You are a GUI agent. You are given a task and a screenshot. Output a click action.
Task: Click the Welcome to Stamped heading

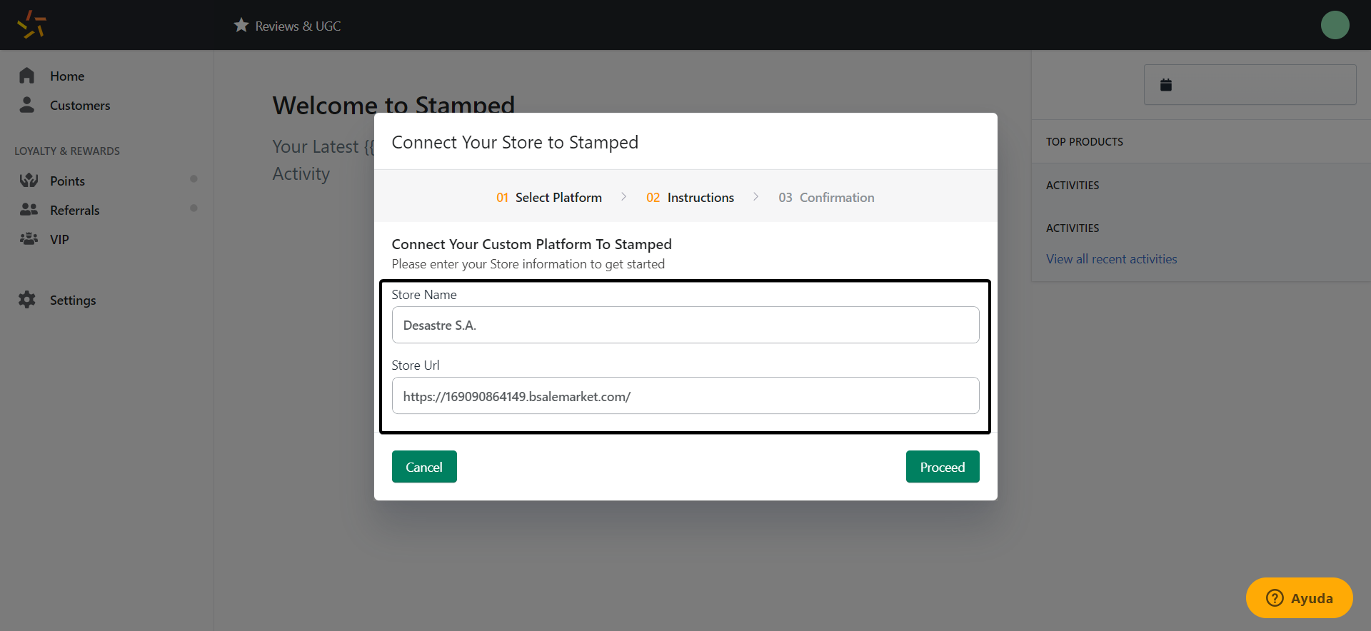tap(393, 104)
